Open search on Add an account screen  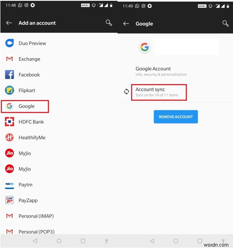point(109,23)
